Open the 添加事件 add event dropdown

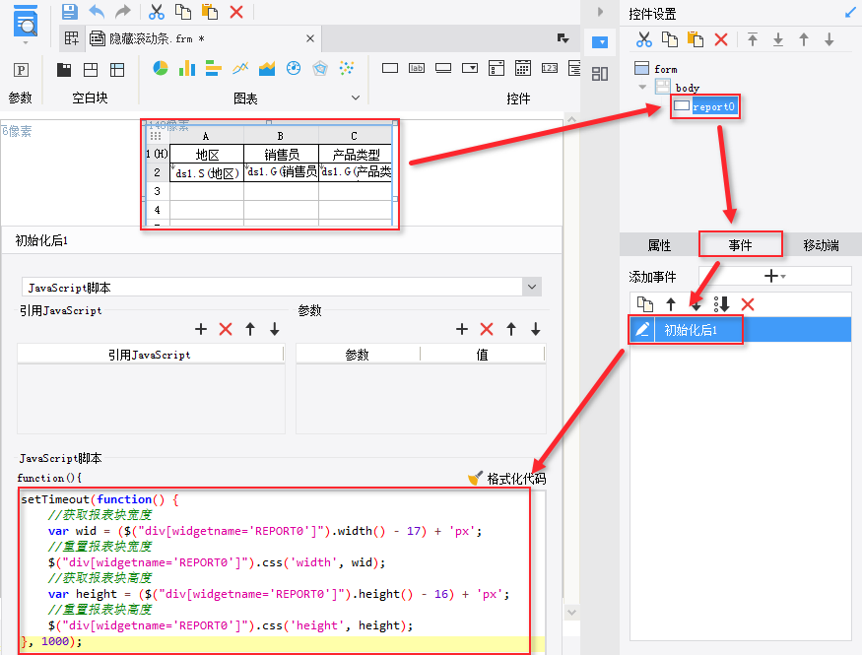[774, 277]
